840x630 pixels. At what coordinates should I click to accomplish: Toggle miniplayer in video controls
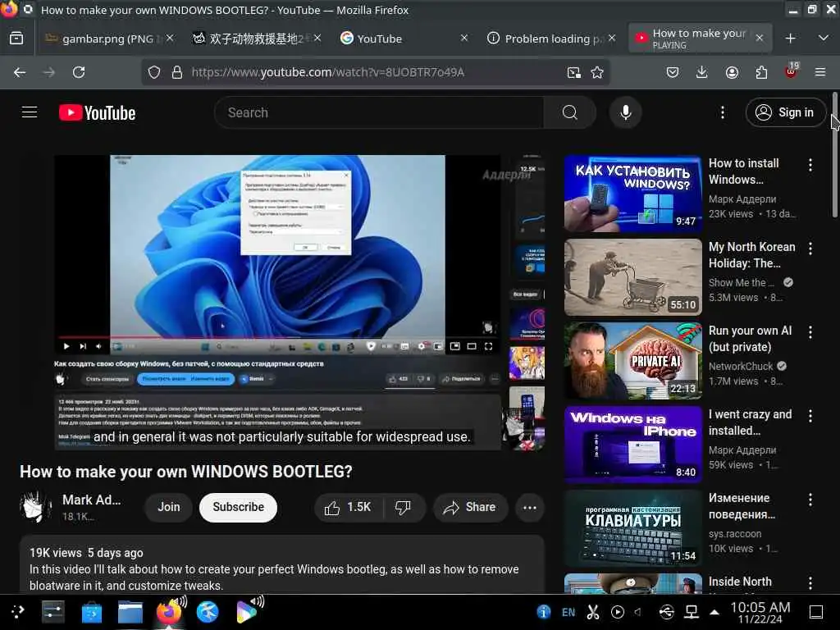coord(454,347)
